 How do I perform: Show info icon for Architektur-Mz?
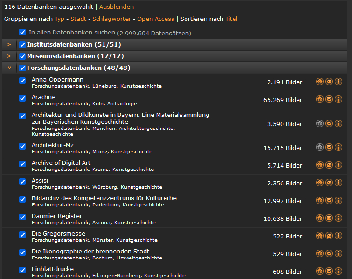tap(338, 147)
